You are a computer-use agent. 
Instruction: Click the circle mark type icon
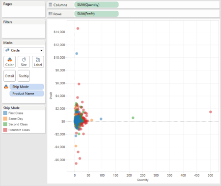[x=7, y=50]
